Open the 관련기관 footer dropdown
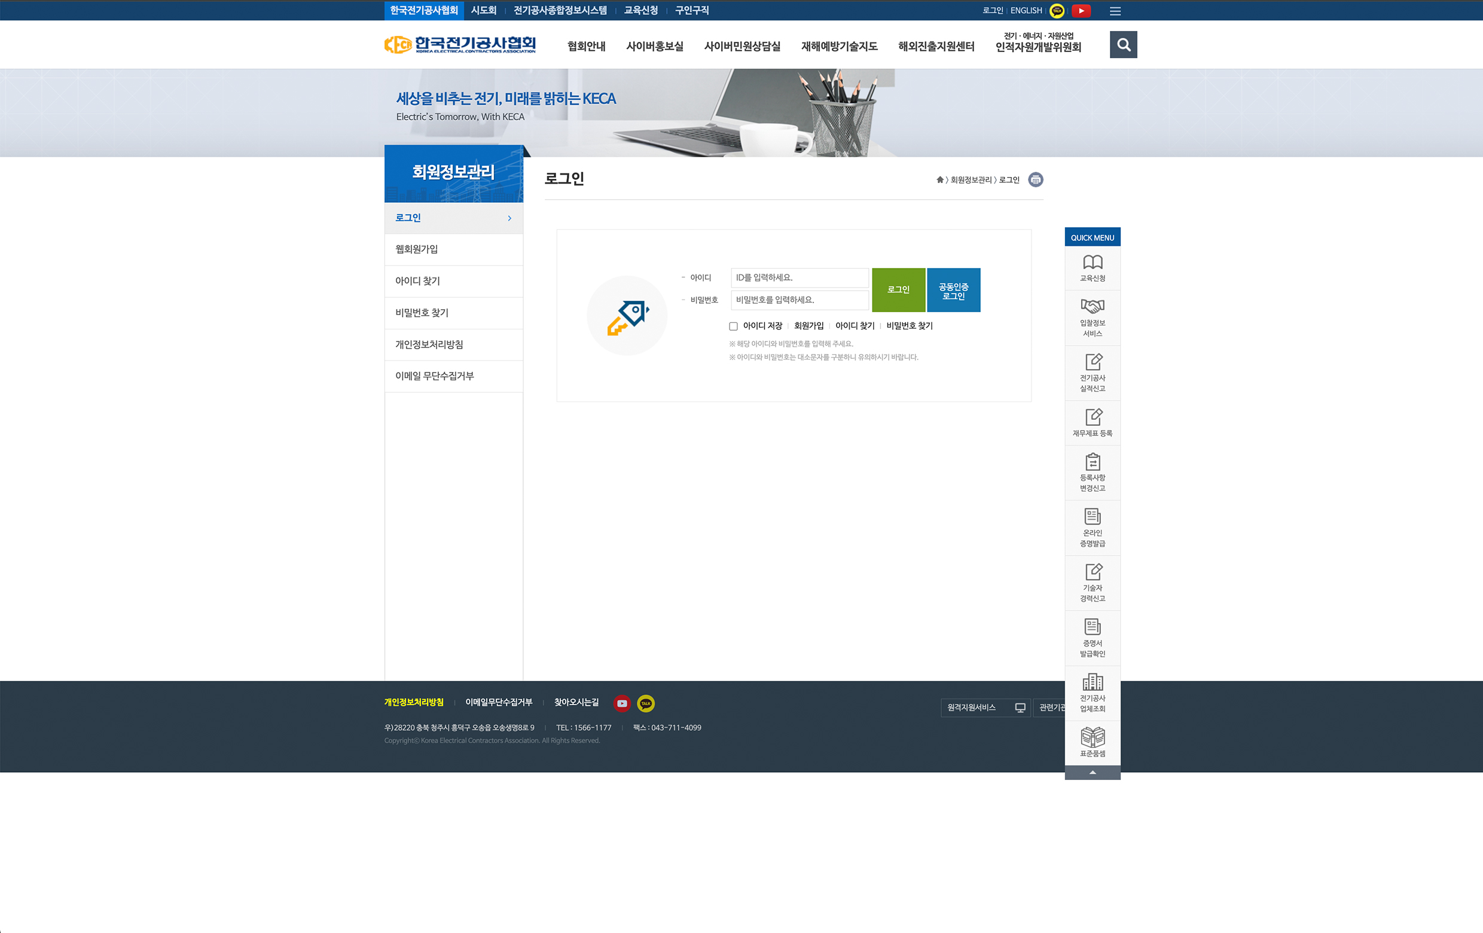This screenshot has width=1483, height=933. coord(1049,708)
